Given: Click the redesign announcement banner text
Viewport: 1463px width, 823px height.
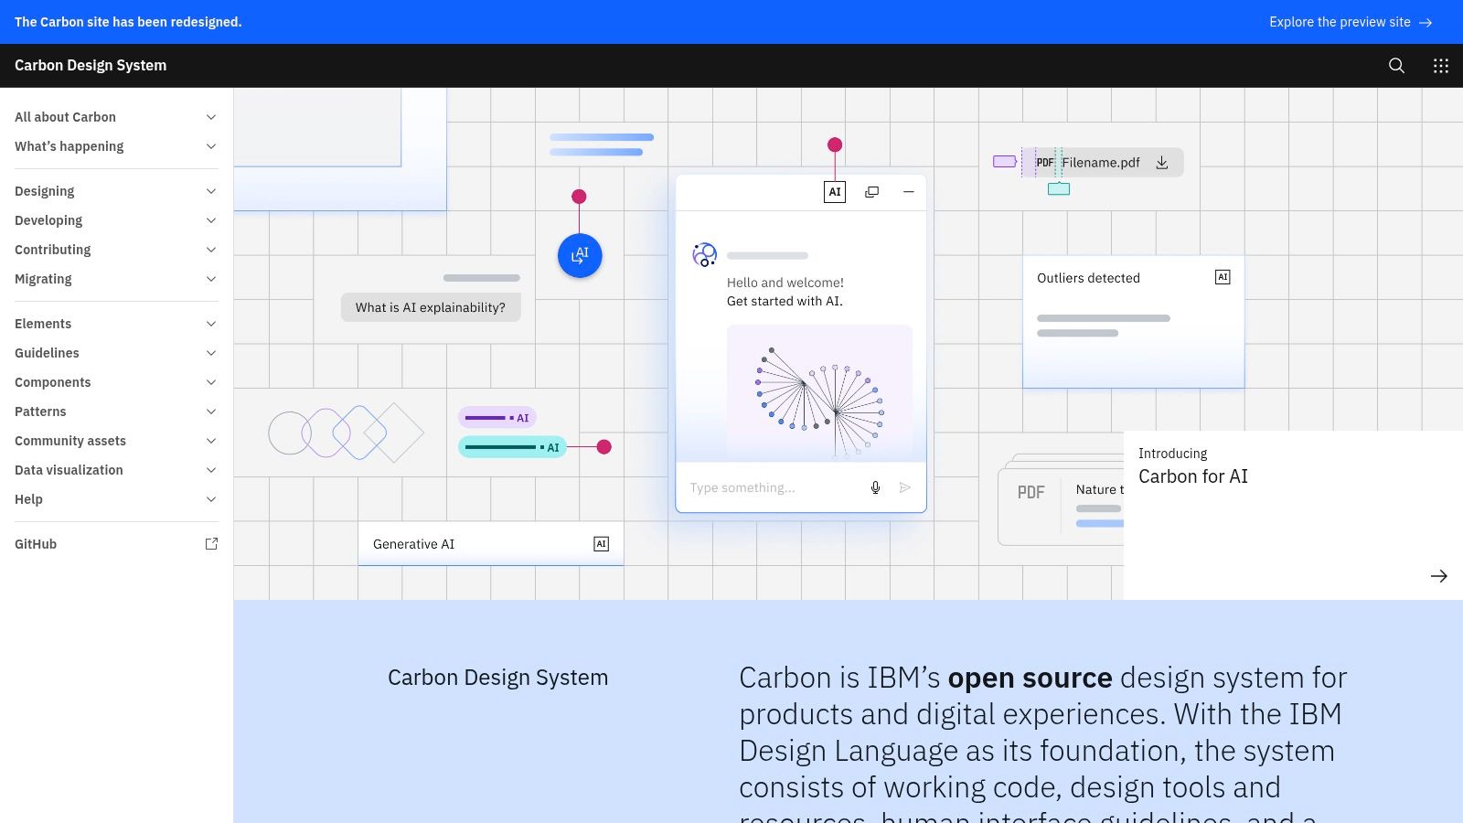Looking at the screenshot, I should [128, 22].
